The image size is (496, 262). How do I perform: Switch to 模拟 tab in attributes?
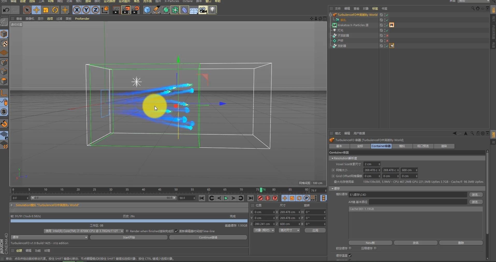402,146
